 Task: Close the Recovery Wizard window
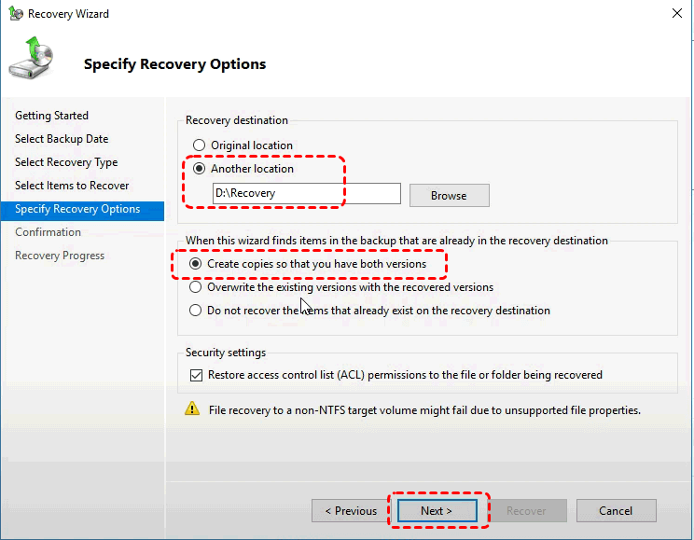click(x=675, y=14)
